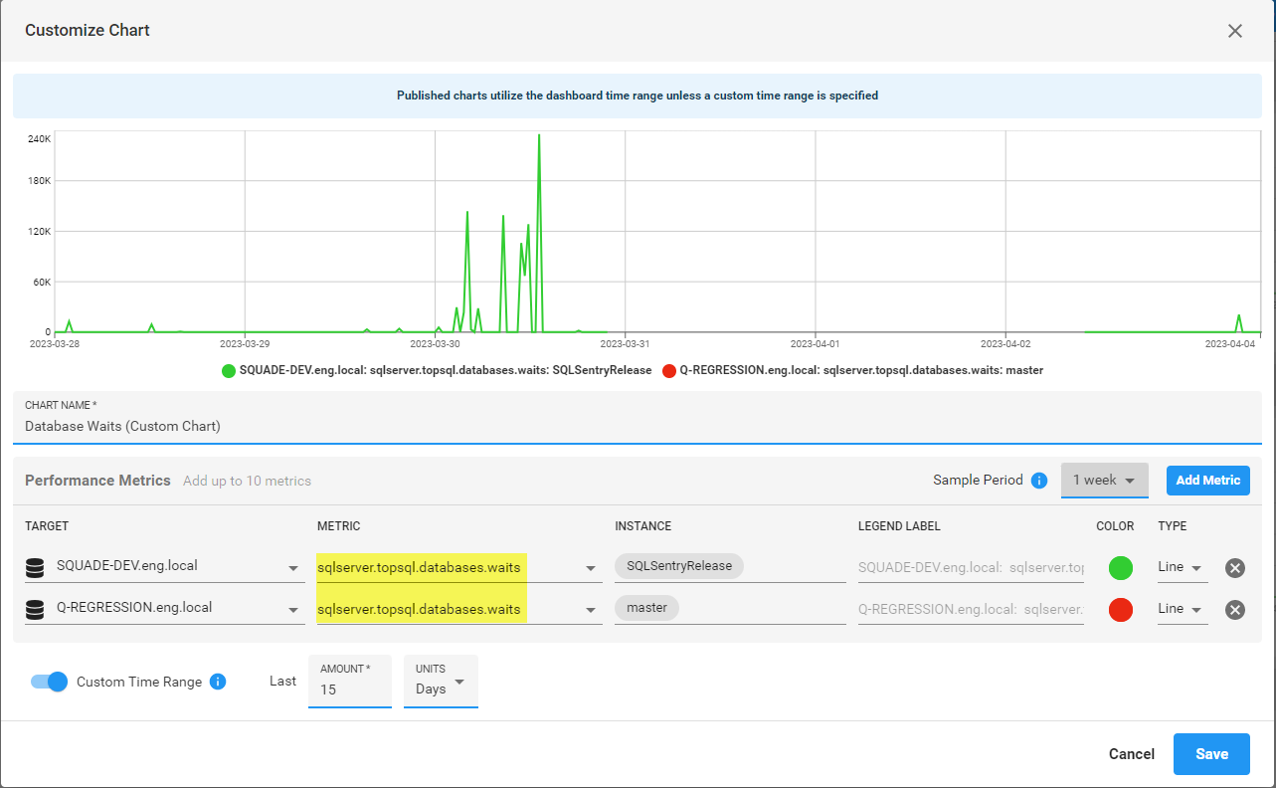The height and width of the screenshot is (788, 1276).
Task: Change the Type dropdown for SQUADE-DEV row
Action: pos(1183,567)
